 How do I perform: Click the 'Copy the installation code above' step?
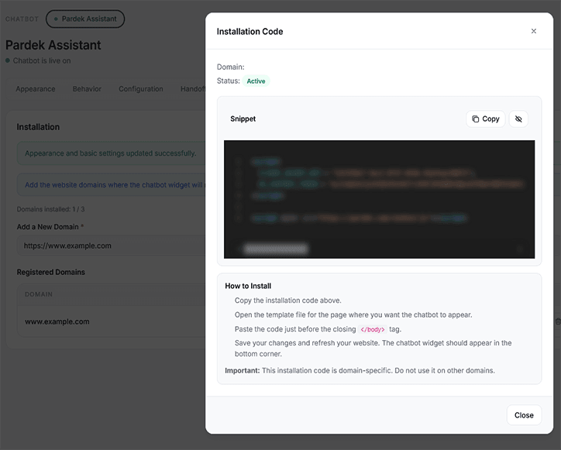288,300
